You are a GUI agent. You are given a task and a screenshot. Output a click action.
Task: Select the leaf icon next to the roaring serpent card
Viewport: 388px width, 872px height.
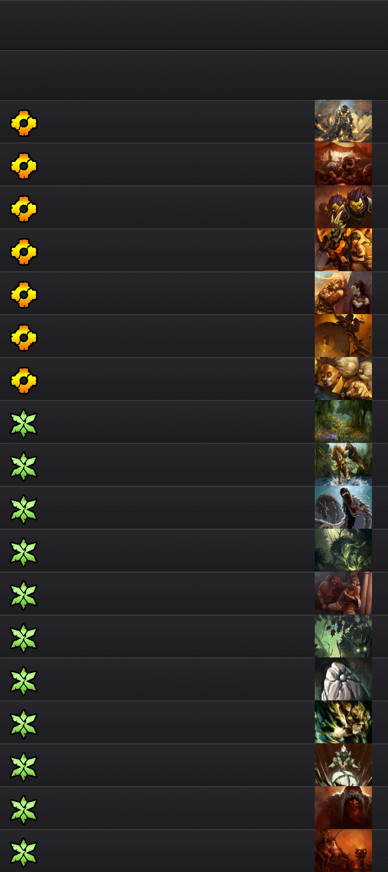point(23,508)
